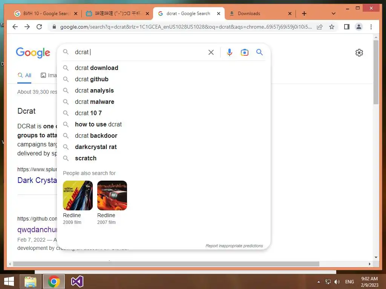Click the vertical scrollbar thumb

click(376, 72)
